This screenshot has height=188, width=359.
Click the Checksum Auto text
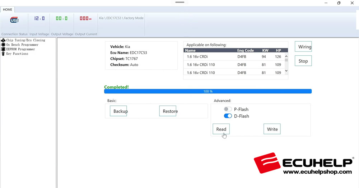(x=124, y=65)
